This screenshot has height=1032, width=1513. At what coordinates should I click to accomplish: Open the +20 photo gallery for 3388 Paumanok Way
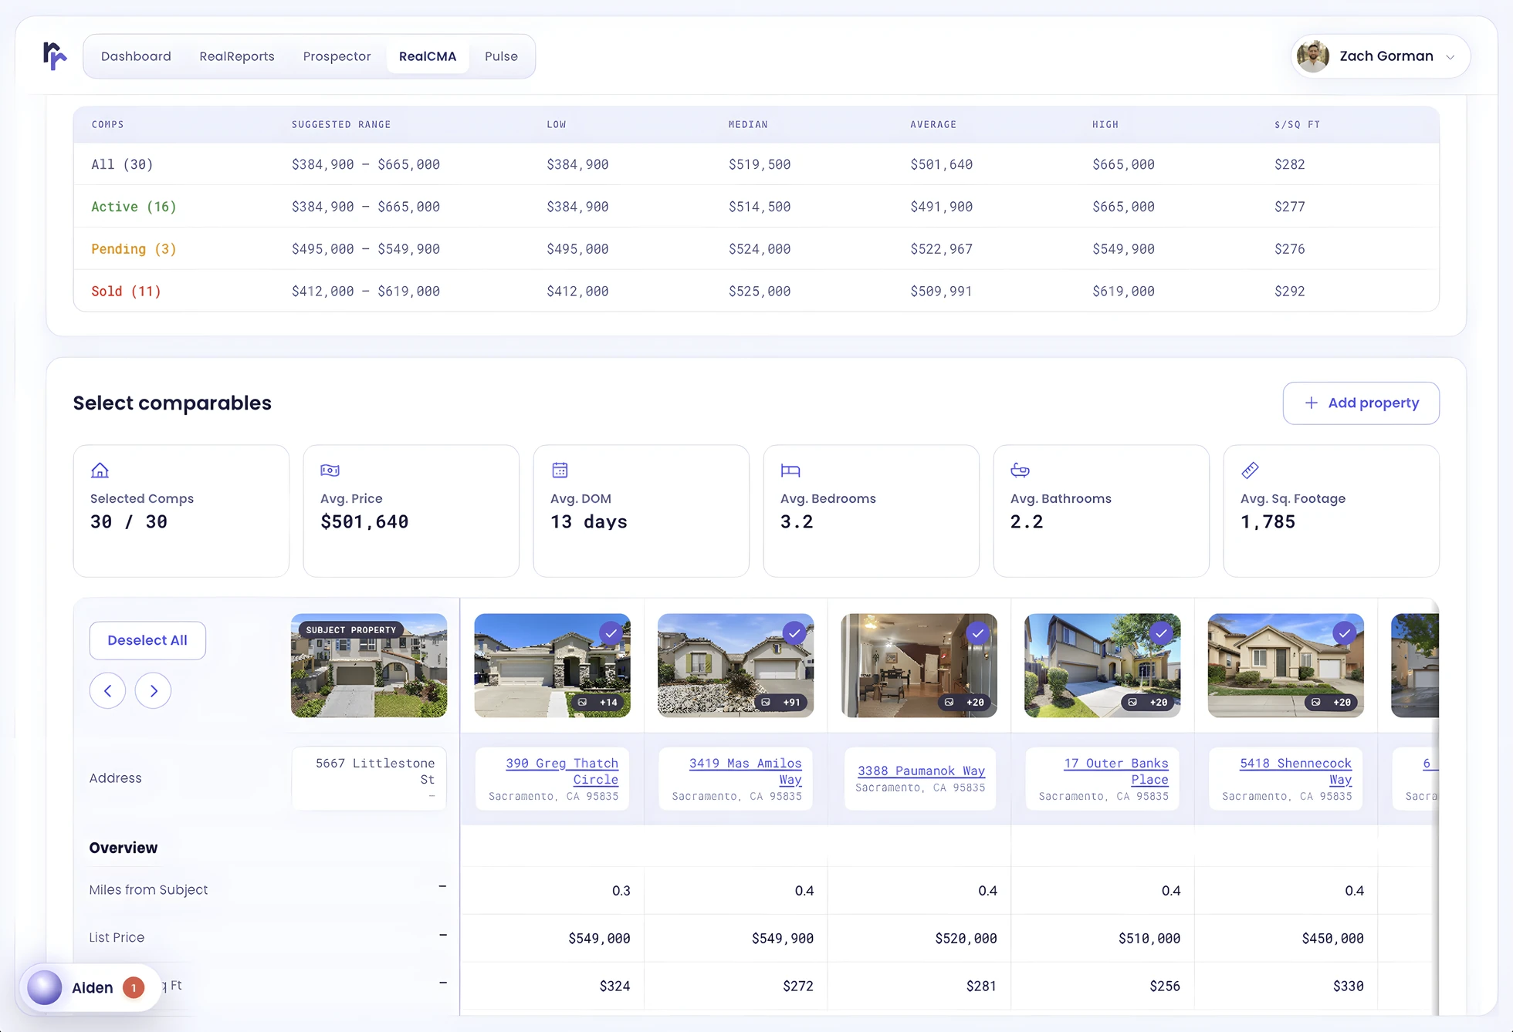click(965, 702)
